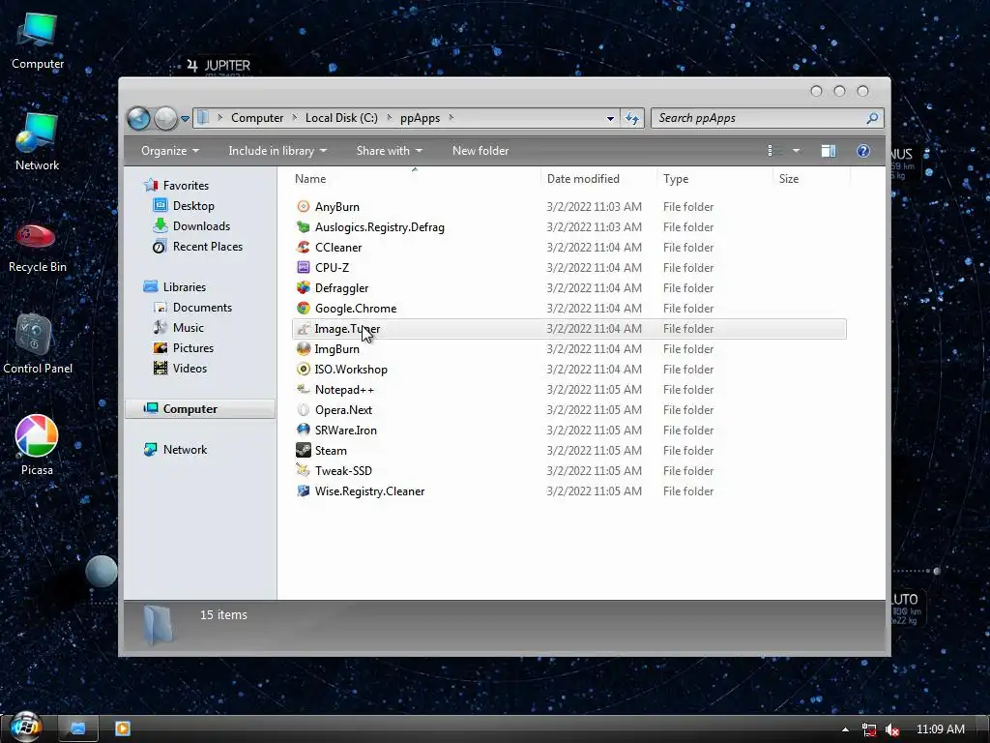
Task: Sort by the Date modified column
Action: [583, 179]
